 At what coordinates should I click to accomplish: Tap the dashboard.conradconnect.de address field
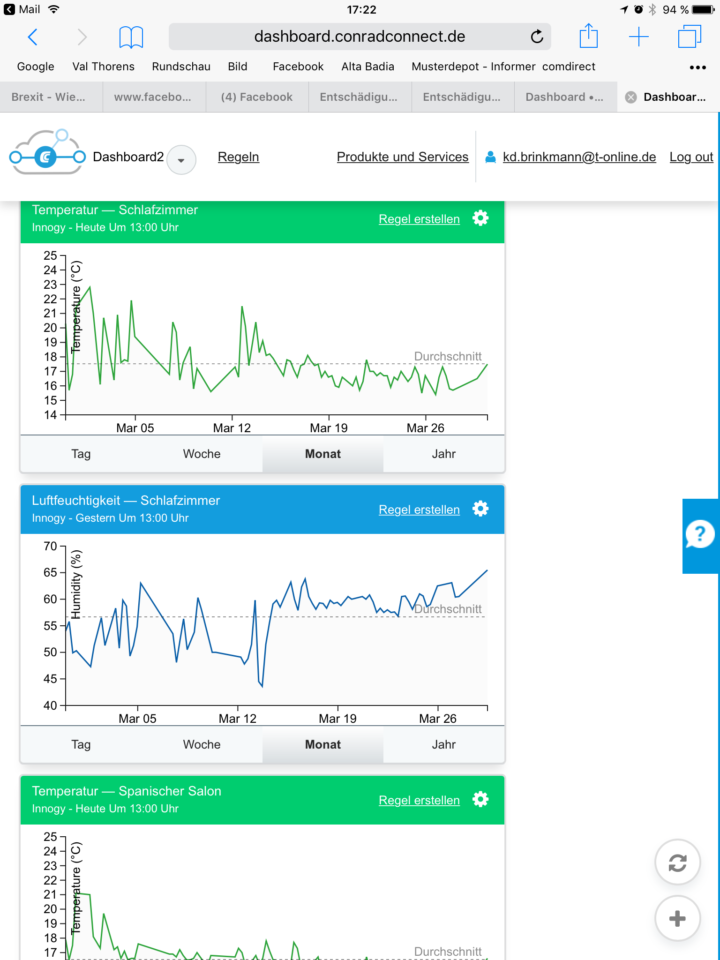[x=360, y=37]
